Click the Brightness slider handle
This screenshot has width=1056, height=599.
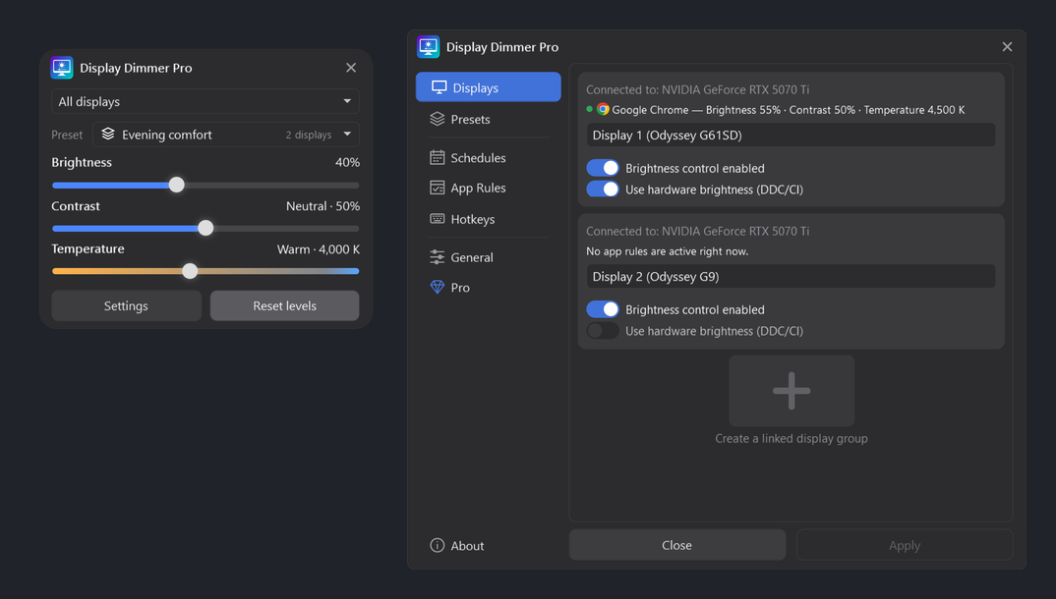pos(176,185)
